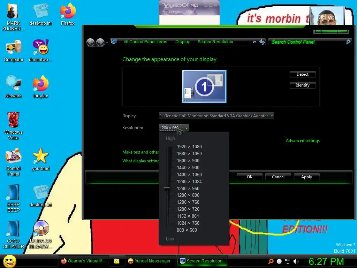Click the refresh icon beside address bar
Screen dimensions: 357x268
(x=262, y=42)
